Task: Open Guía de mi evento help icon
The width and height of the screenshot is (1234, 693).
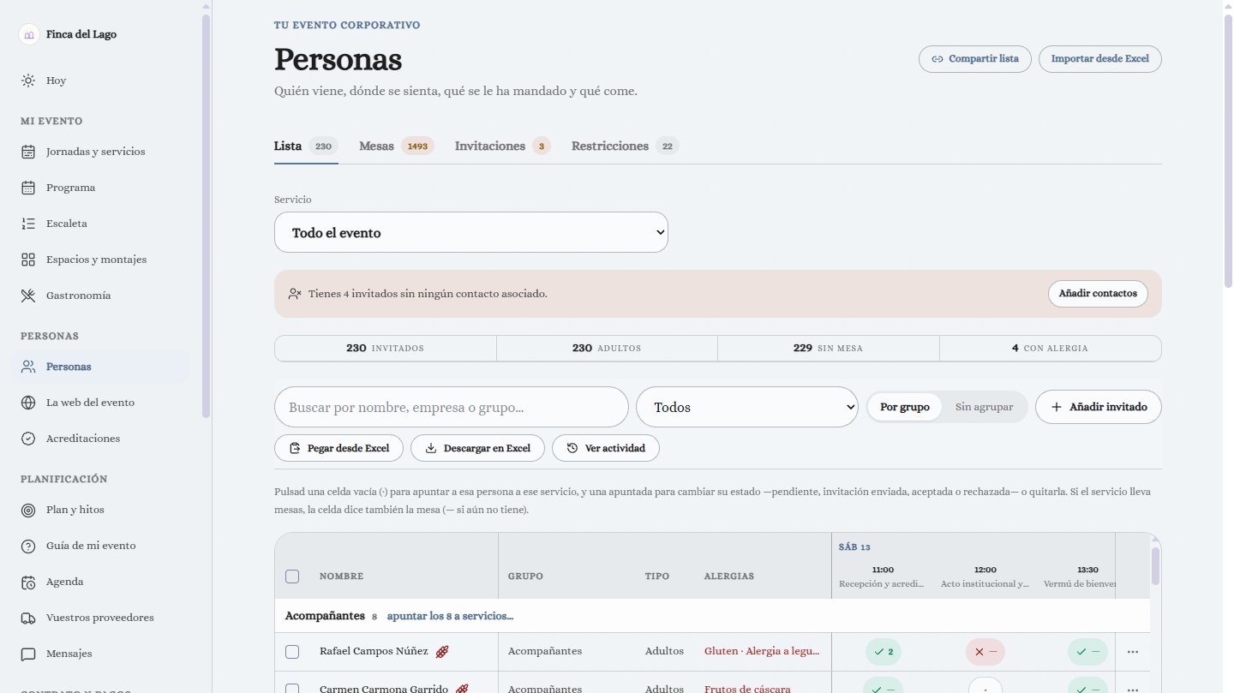Action: point(28,546)
